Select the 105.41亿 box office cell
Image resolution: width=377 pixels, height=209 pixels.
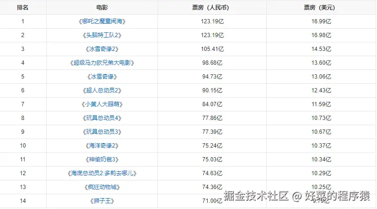(x=211, y=49)
